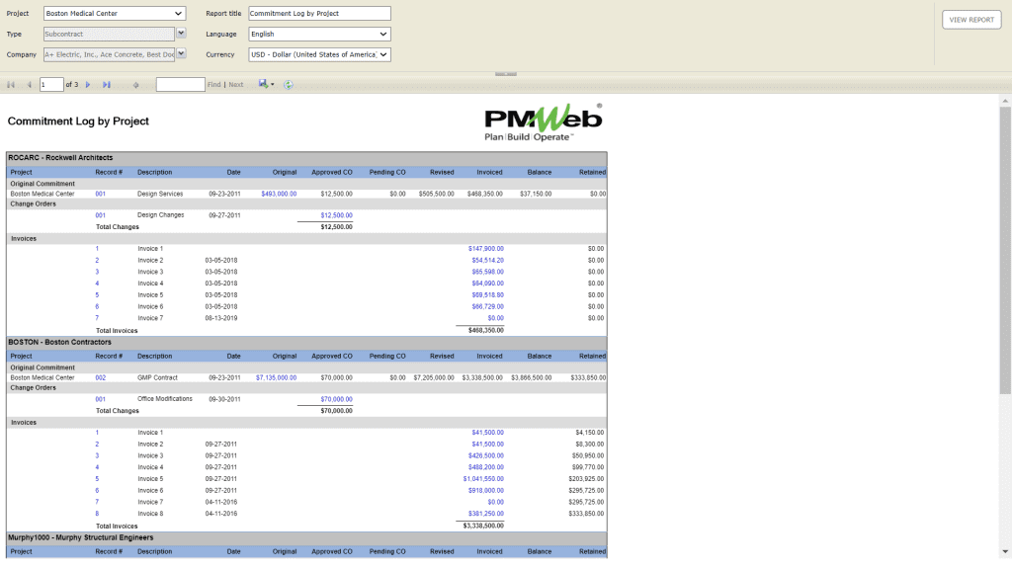Open Rockwell invoice $64,090.00 link
Viewport: 1012px width, 569px height.
coord(488,284)
